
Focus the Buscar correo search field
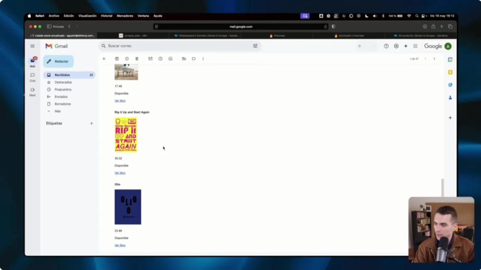point(180,46)
